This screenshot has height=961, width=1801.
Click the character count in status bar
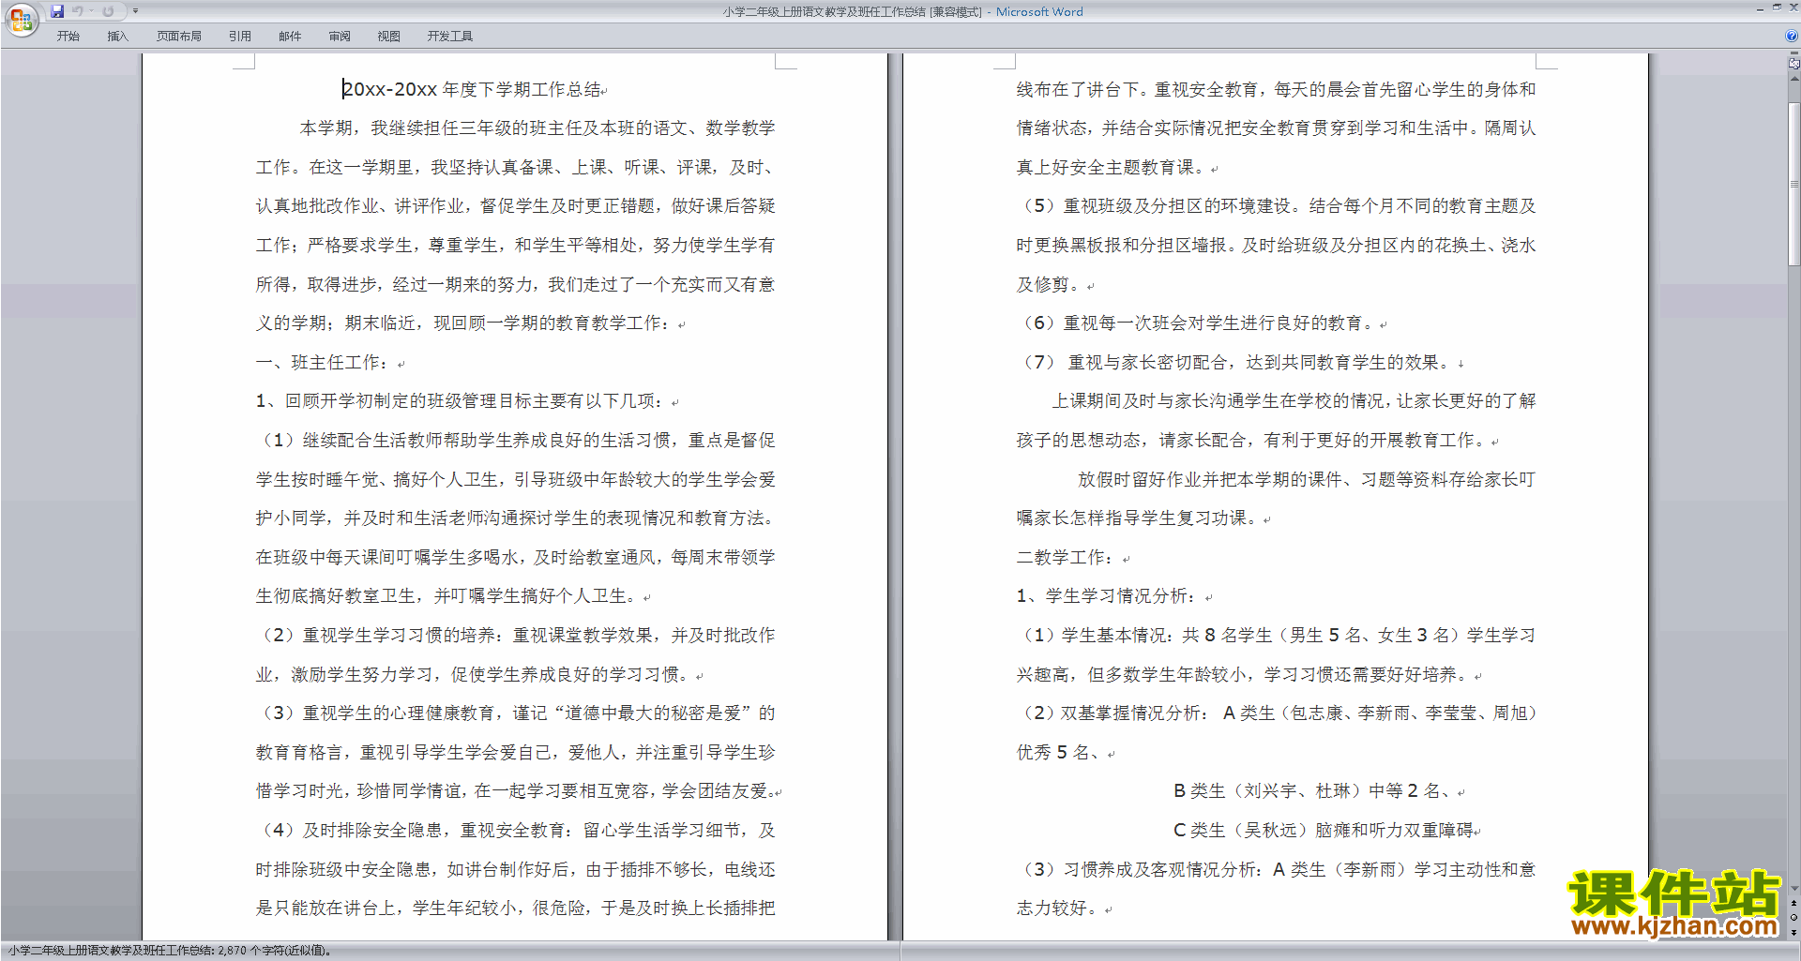pyautogui.click(x=170, y=951)
